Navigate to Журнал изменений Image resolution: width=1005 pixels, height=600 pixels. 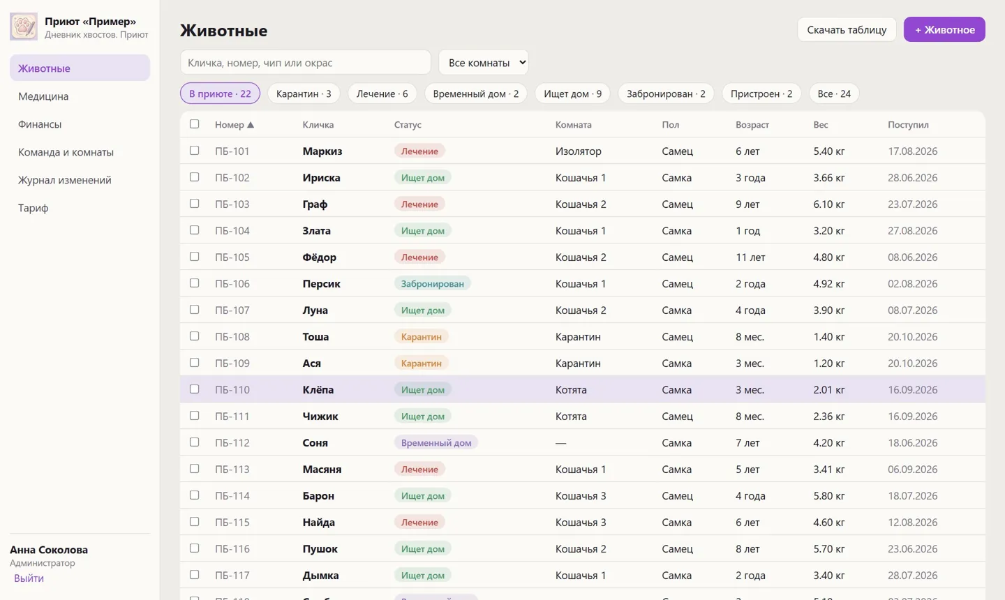80,180
